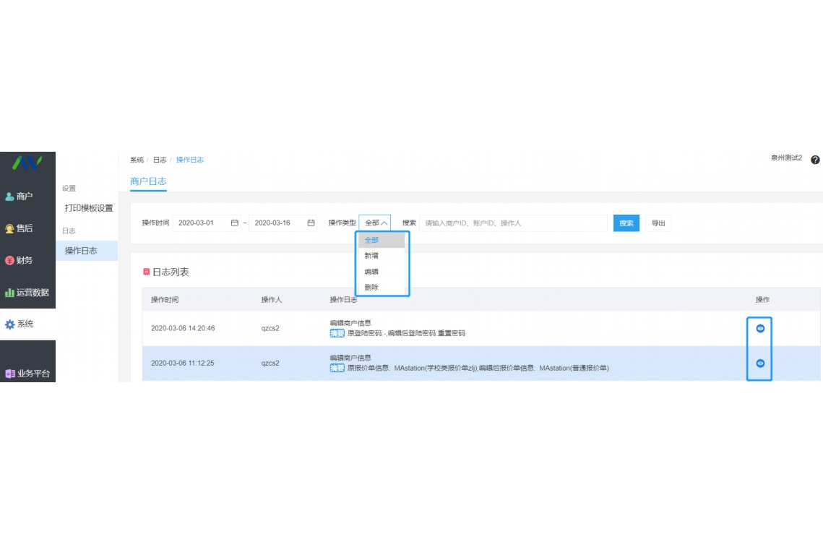Select the 系统 gear item in sidebar

(x=20, y=324)
